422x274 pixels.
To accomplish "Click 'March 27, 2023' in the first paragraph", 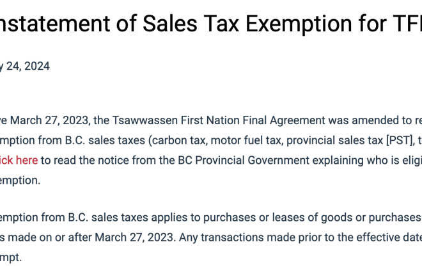I will click(x=49, y=120).
